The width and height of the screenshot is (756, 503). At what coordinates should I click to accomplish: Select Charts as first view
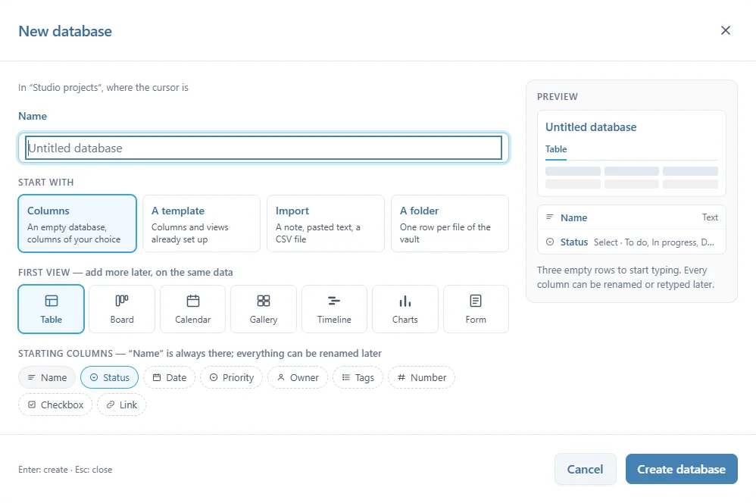pos(405,309)
